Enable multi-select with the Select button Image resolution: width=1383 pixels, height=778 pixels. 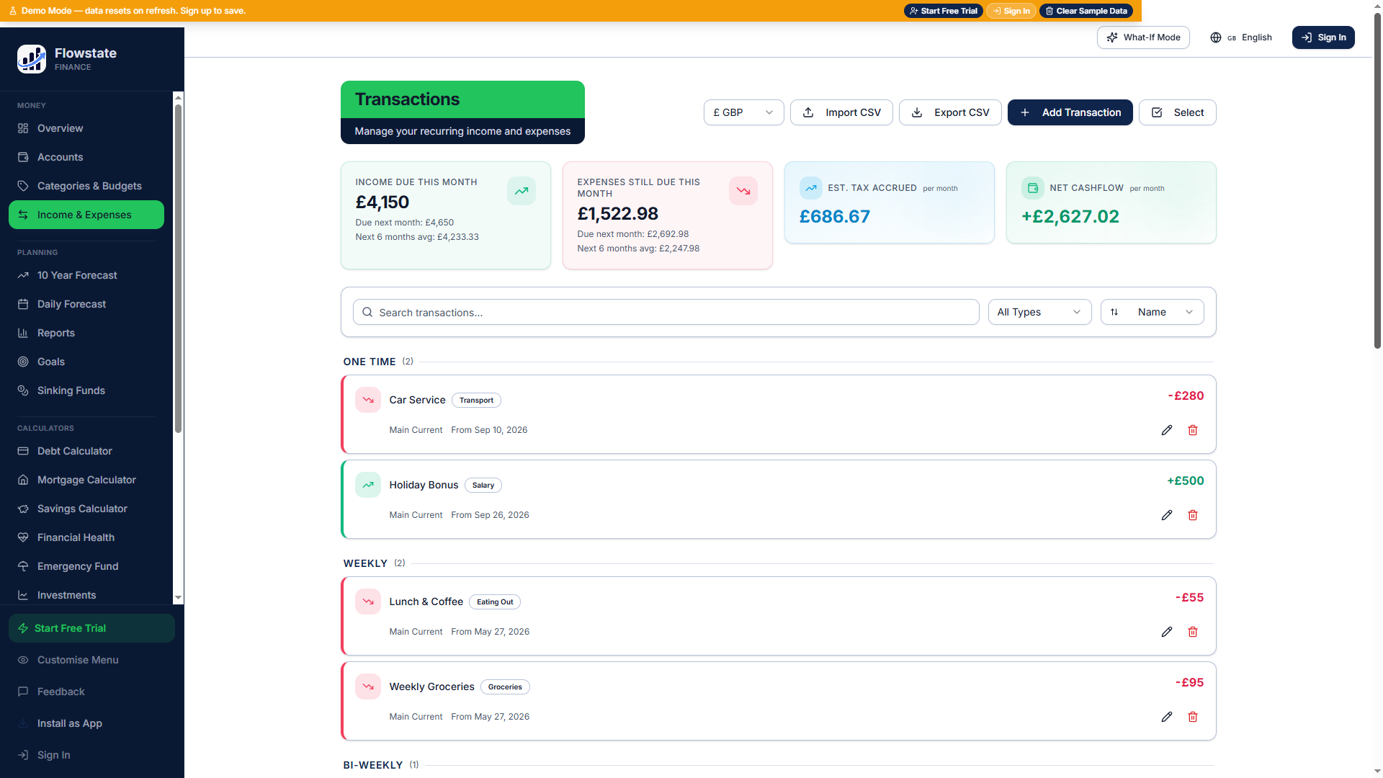click(1177, 112)
